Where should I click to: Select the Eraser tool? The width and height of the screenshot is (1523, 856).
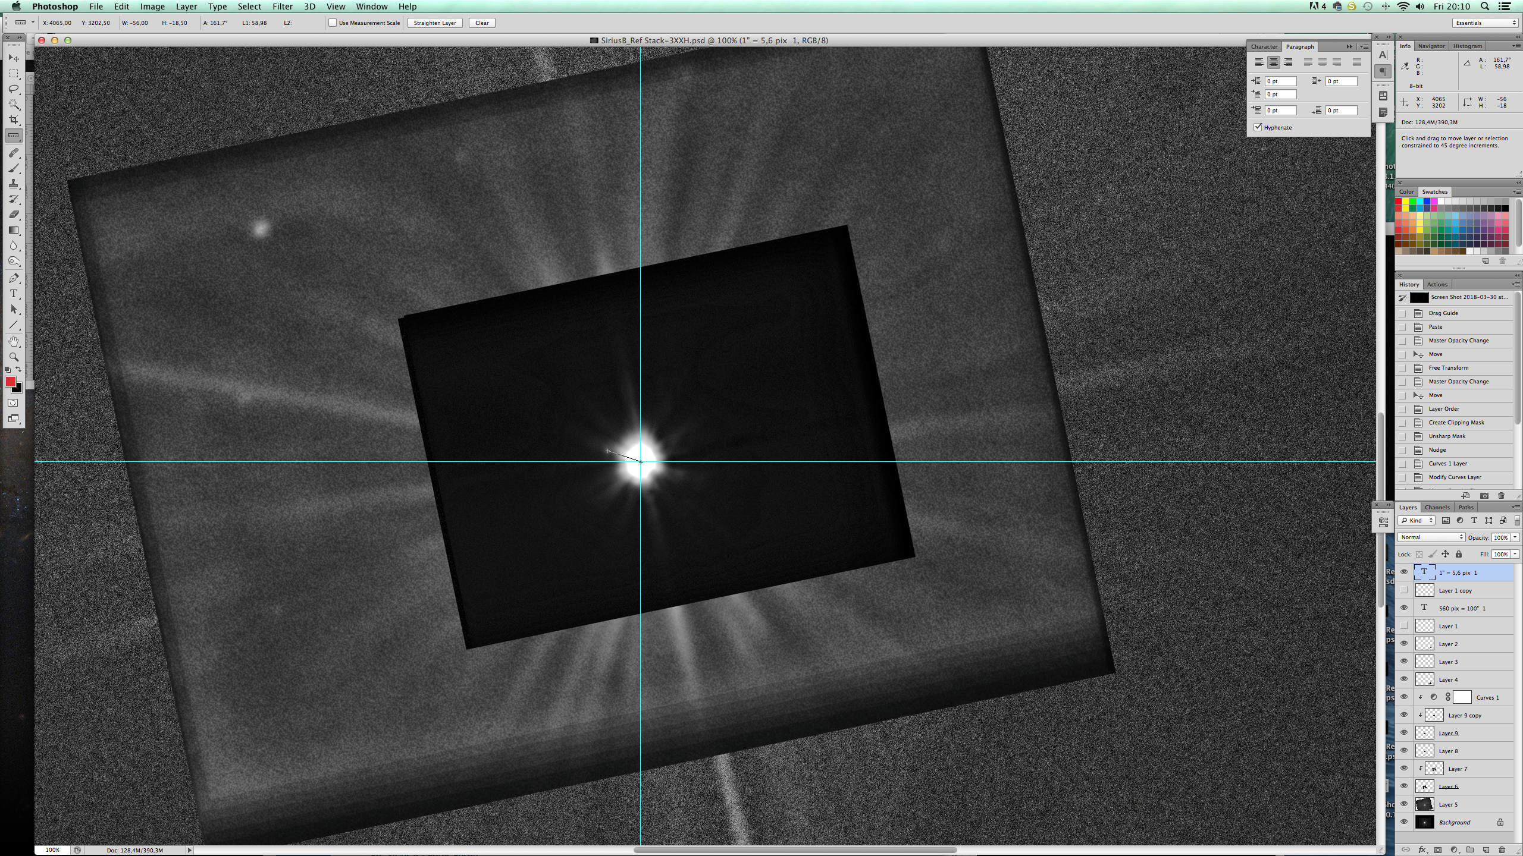14,215
